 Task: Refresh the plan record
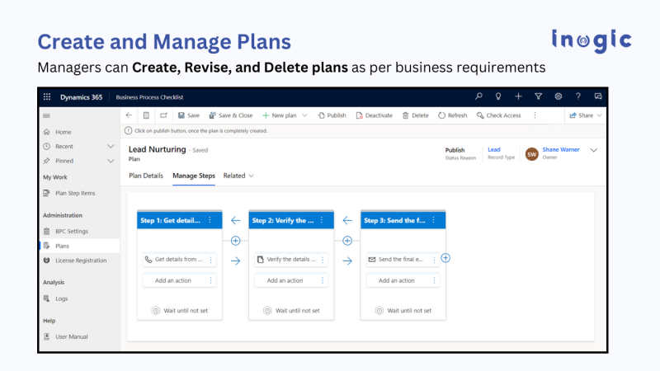452,115
